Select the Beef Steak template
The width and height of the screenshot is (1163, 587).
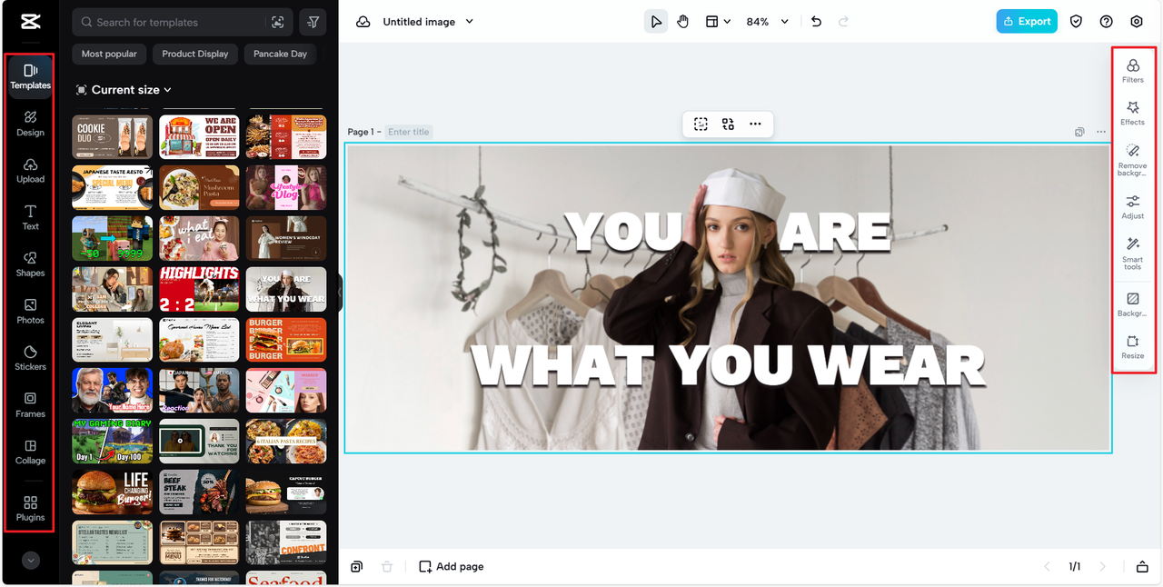[199, 492]
